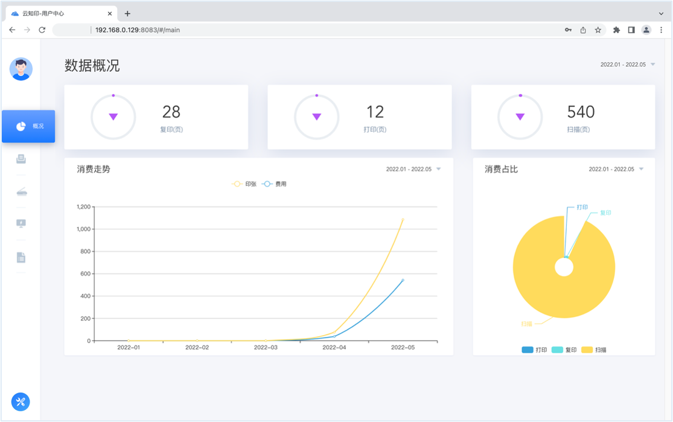Expand the 数据概况 date range dropdown
Screen dimensions: 673x422
[627, 65]
